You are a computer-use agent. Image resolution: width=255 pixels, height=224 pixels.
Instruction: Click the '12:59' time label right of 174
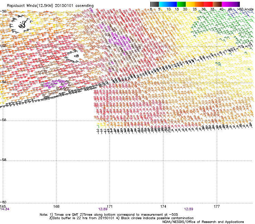(188, 209)
